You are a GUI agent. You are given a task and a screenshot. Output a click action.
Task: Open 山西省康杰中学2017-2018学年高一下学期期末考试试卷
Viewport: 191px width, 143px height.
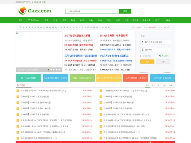[x=126, y=114]
